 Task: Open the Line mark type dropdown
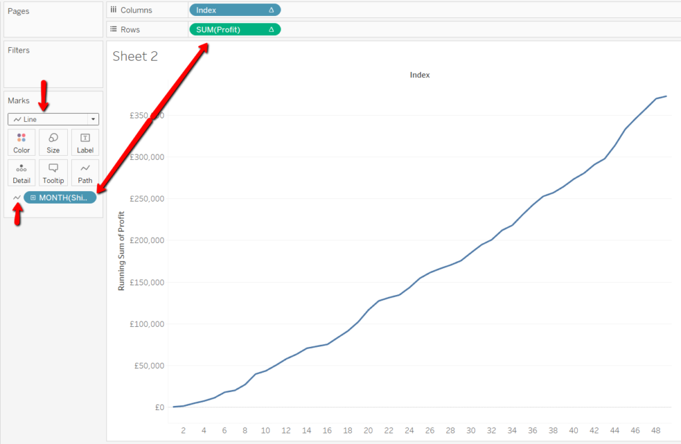tap(53, 119)
